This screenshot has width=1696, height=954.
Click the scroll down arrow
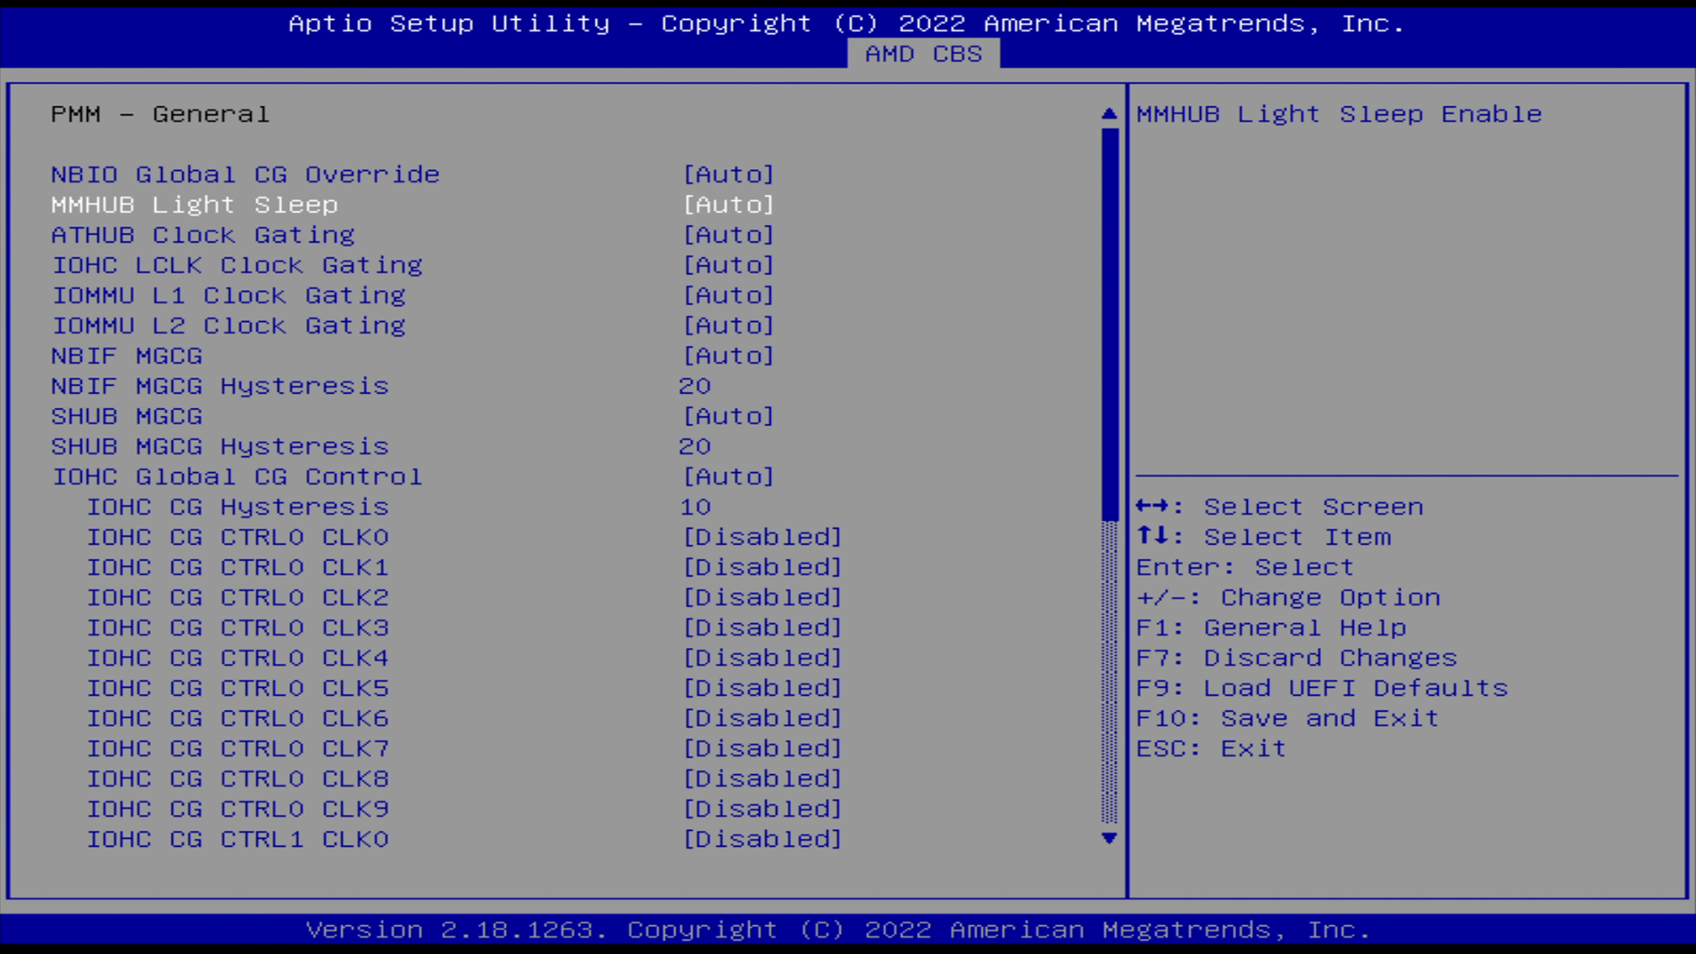coord(1109,838)
